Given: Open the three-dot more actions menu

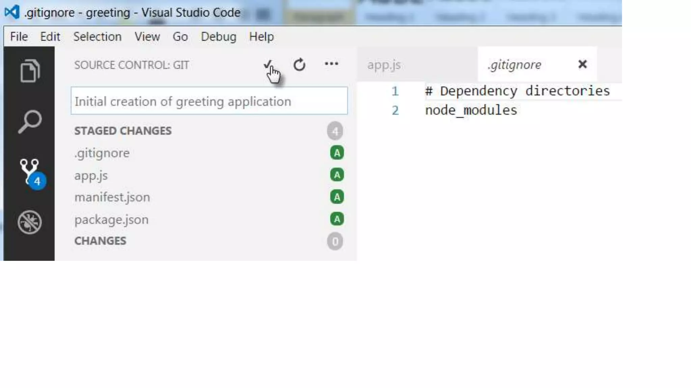Looking at the screenshot, I should pyautogui.click(x=331, y=64).
